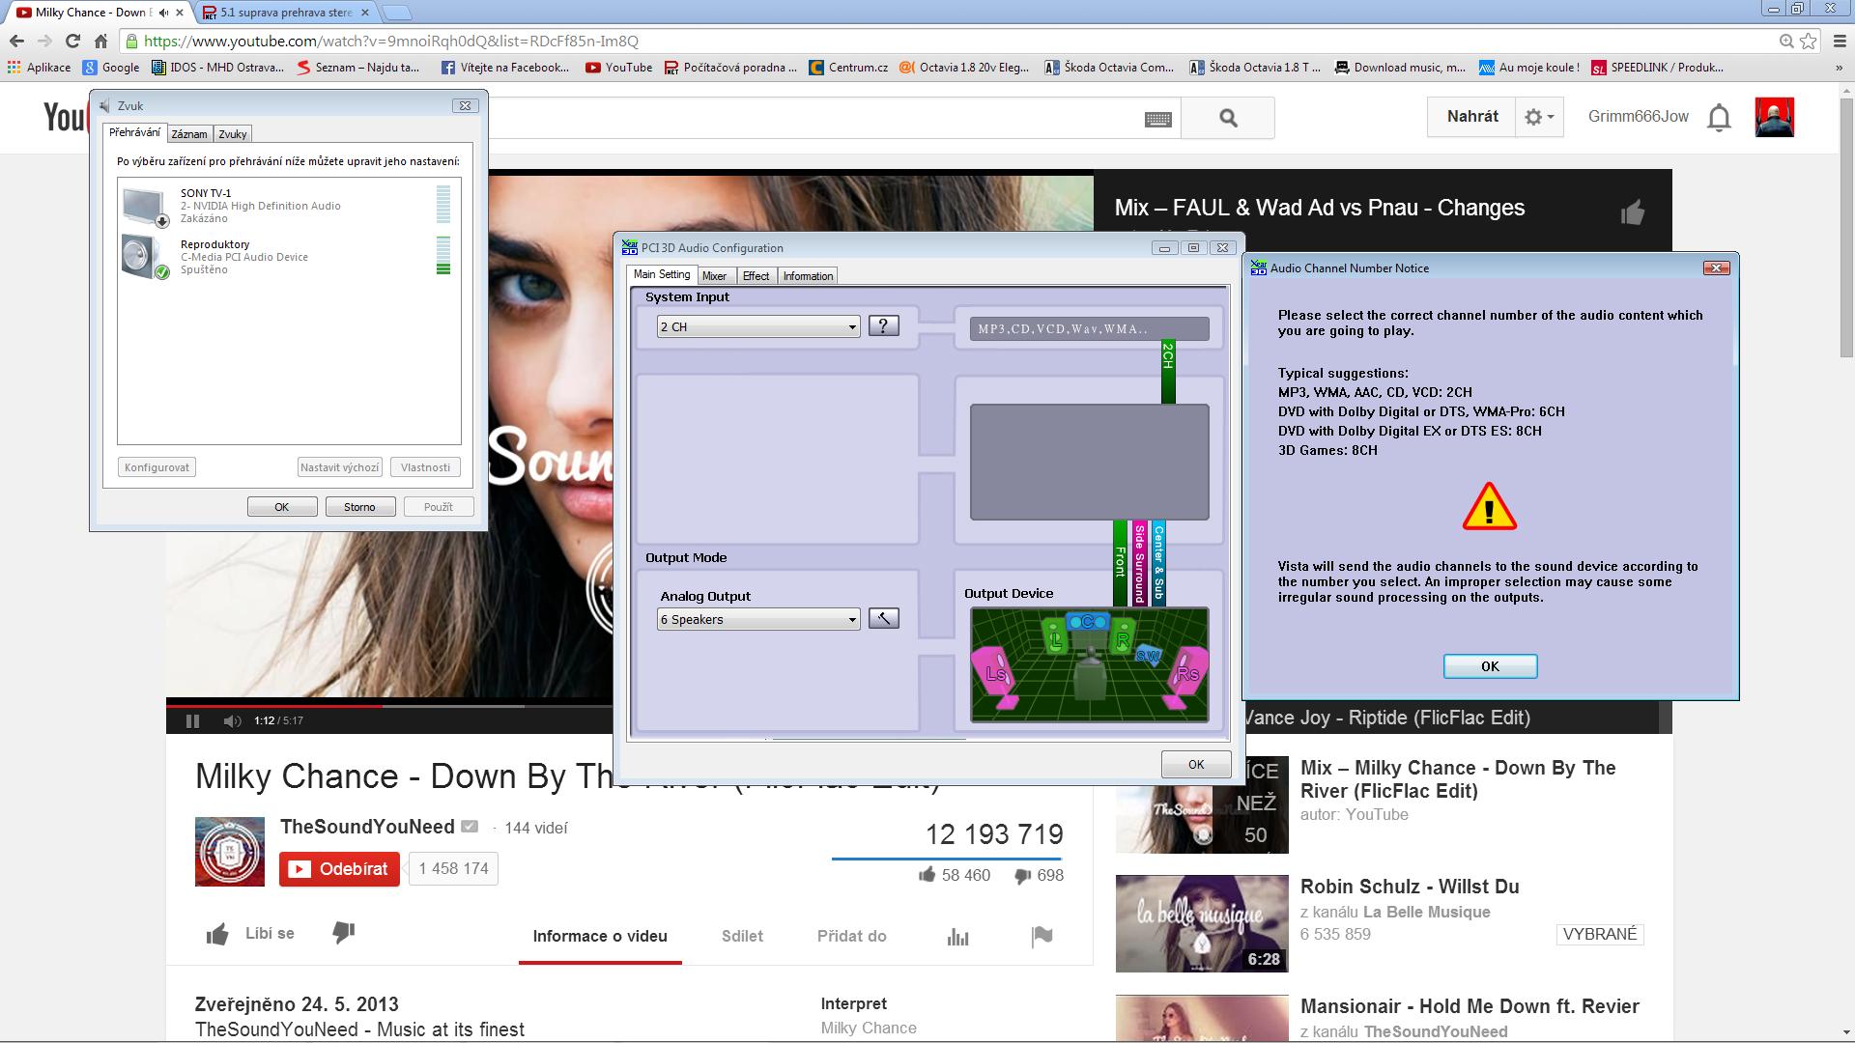Report video with flag icon
Viewport: 1855px width, 1043px height.
(1042, 936)
